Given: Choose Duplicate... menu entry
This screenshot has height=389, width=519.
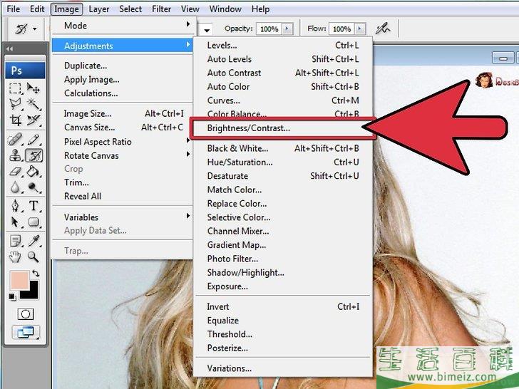Looking at the screenshot, I should coord(123,66).
